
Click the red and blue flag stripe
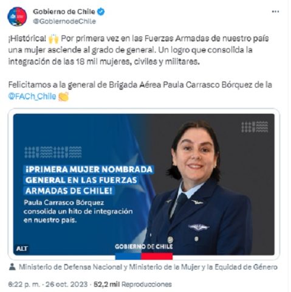point(144,256)
